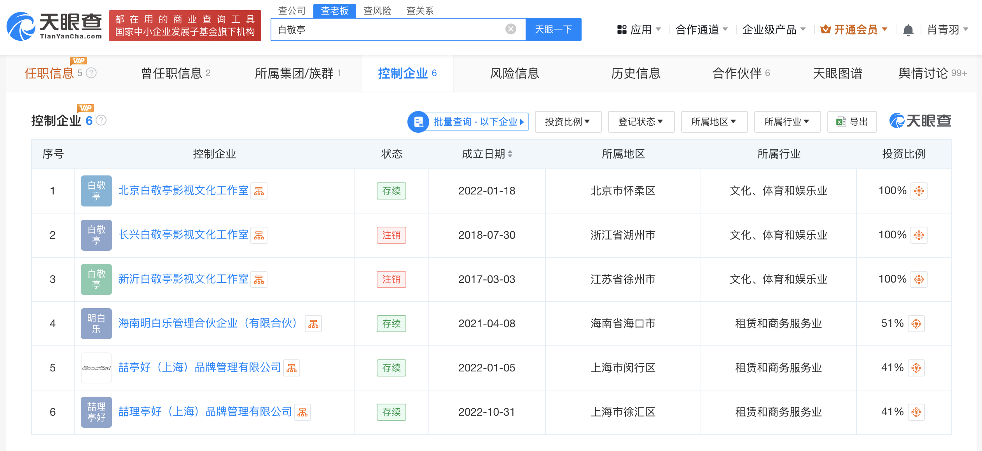Screen dimensions: 982x451
Task: Click 天眼一下 search button
Action: [553, 29]
